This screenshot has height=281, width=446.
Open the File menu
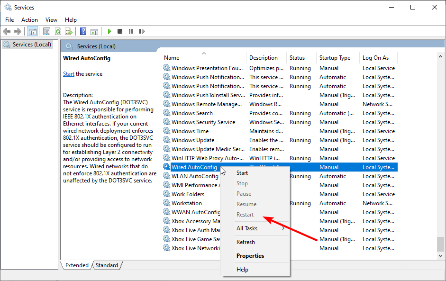click(x=9, y=19)
